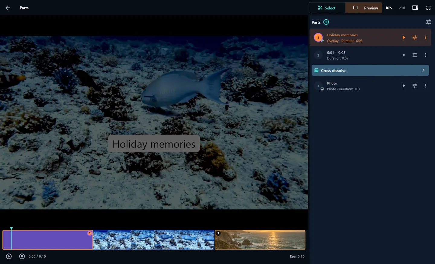Click the timeline playhead marker

(11, 229)
